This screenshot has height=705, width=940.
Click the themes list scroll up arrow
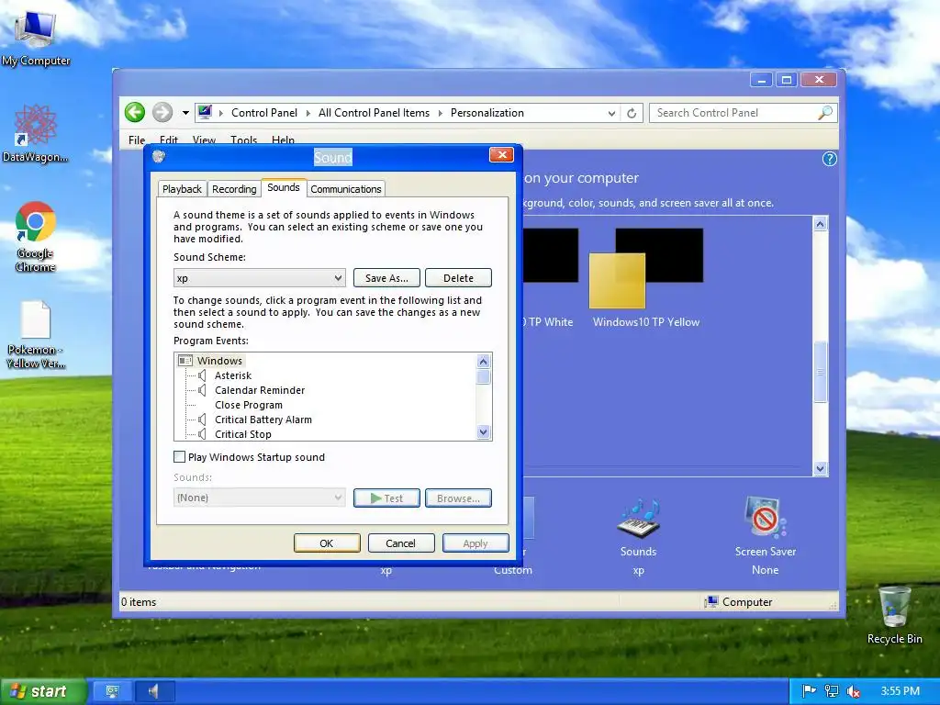coord(820,224)
